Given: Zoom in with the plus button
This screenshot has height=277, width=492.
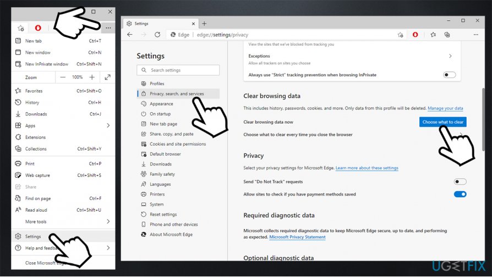Looking at the screenshot, I should (x=92, y=77).
